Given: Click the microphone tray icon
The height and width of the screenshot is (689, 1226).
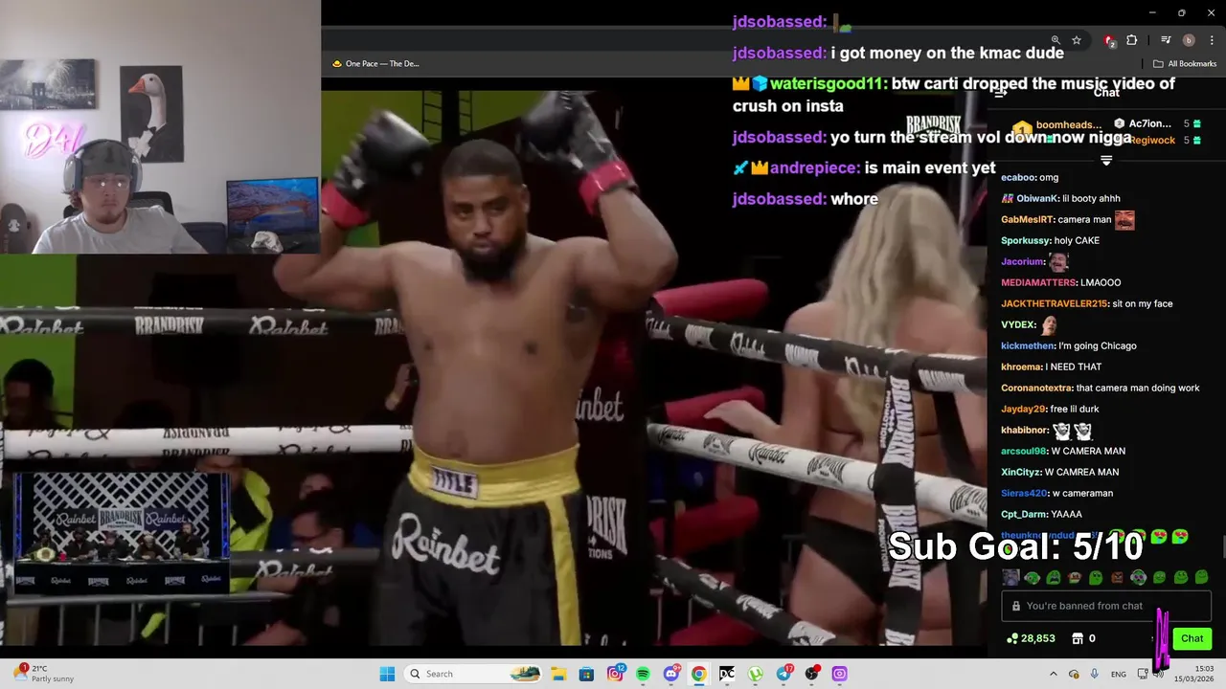Looking at the screenshot, I should click(1094, 674).
